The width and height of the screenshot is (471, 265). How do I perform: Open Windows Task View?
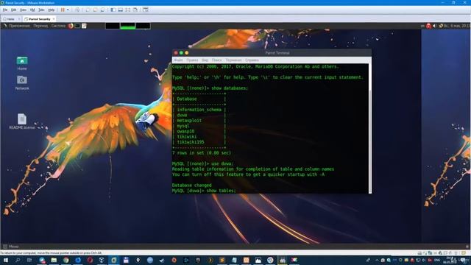[29, 260]
